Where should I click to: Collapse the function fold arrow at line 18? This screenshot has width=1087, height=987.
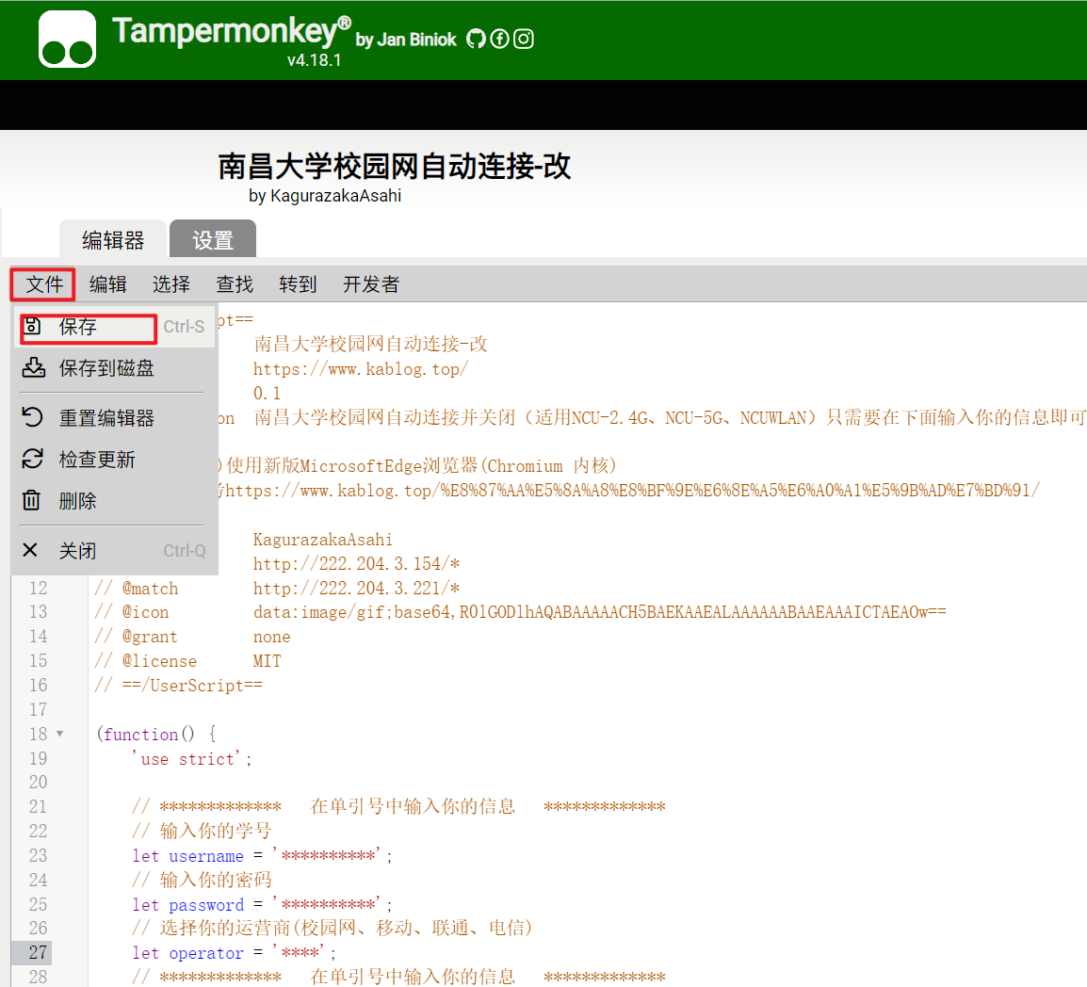coord(60,734)
